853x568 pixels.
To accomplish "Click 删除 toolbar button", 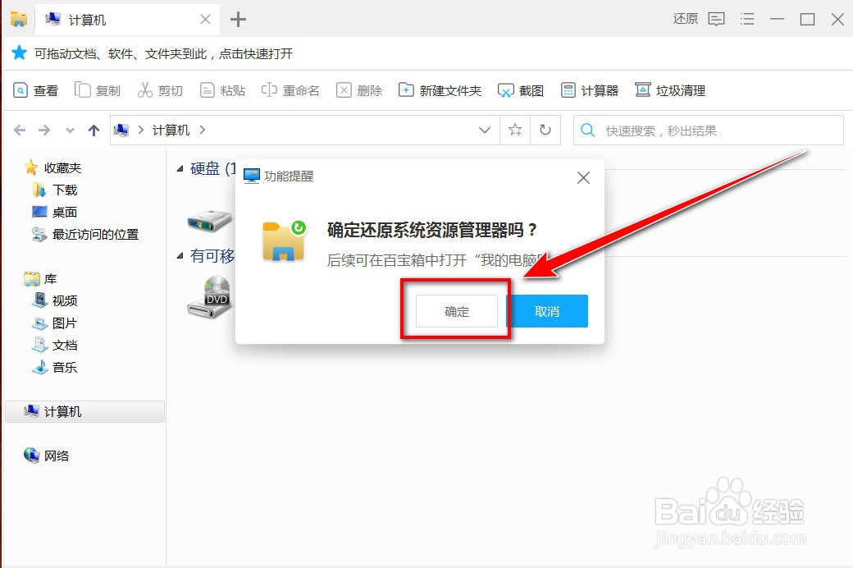I will (x=359, y=90).
